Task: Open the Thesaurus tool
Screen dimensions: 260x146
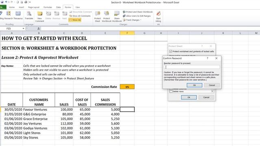Action: pyautogui.click(x=18, y=15)
